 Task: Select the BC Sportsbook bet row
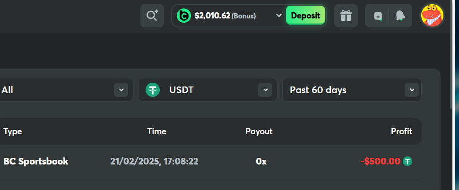pyautogui.click(x=36, y=161)
